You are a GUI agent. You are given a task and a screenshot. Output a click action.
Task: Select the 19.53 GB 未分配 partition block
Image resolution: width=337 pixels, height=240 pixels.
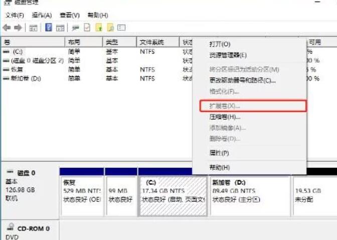coord(313,195)
